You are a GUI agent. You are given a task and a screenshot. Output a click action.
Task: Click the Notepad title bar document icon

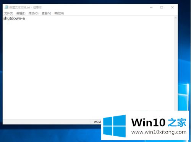[6, 7]
